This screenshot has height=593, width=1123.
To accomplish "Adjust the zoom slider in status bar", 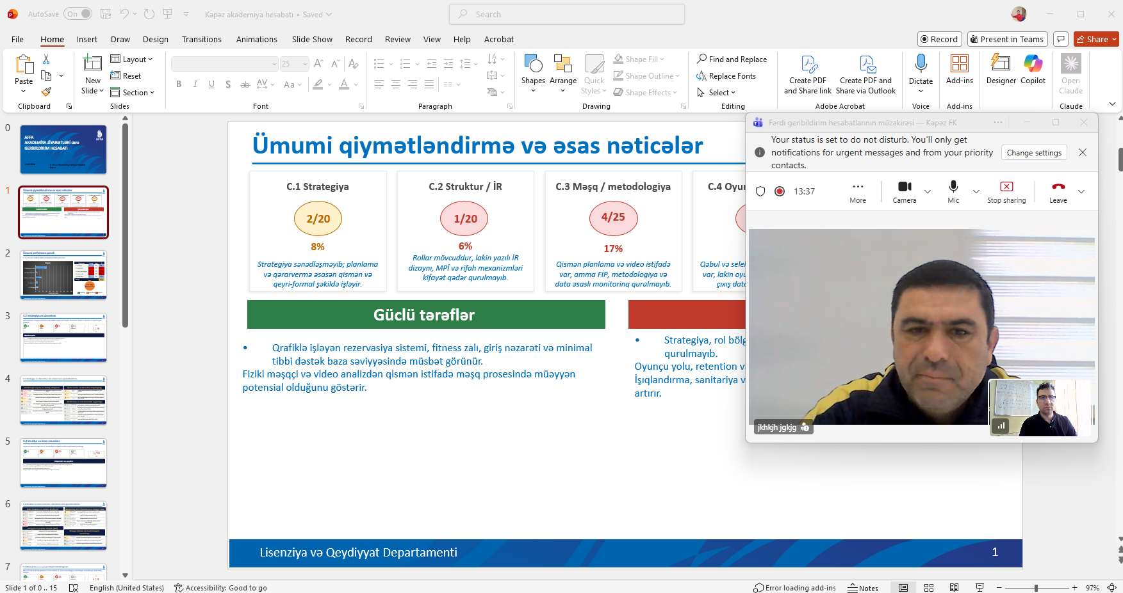I will (1036, 587).
